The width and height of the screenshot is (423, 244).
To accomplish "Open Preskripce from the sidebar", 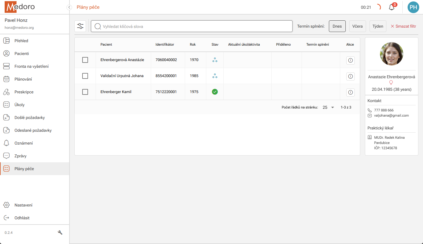I will click(24, 92).
